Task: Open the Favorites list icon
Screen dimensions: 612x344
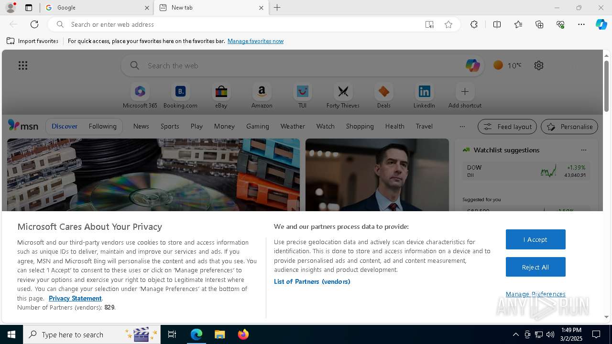Action: (518, 24)
